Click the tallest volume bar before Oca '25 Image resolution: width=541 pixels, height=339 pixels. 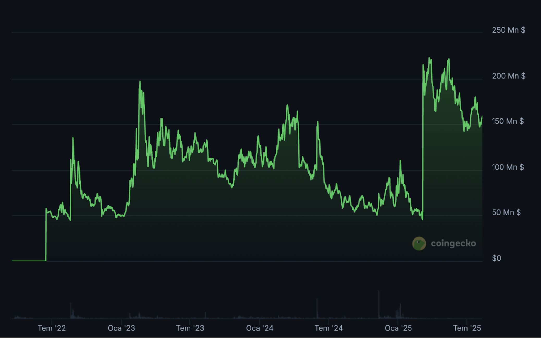point(379,303)
